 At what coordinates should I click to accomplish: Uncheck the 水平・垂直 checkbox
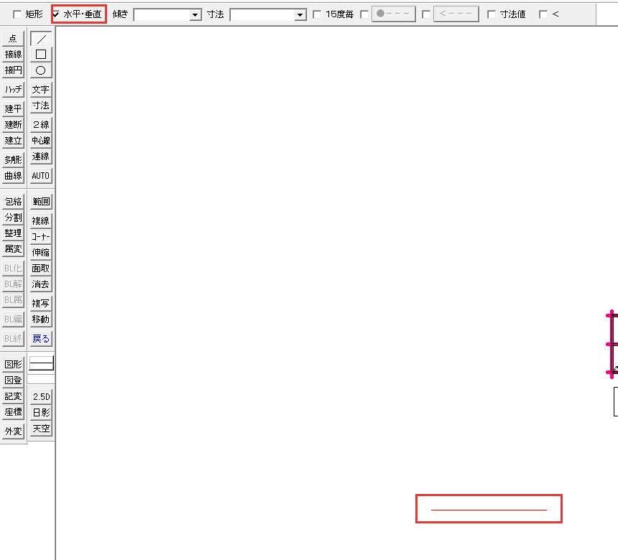(56, 14)
